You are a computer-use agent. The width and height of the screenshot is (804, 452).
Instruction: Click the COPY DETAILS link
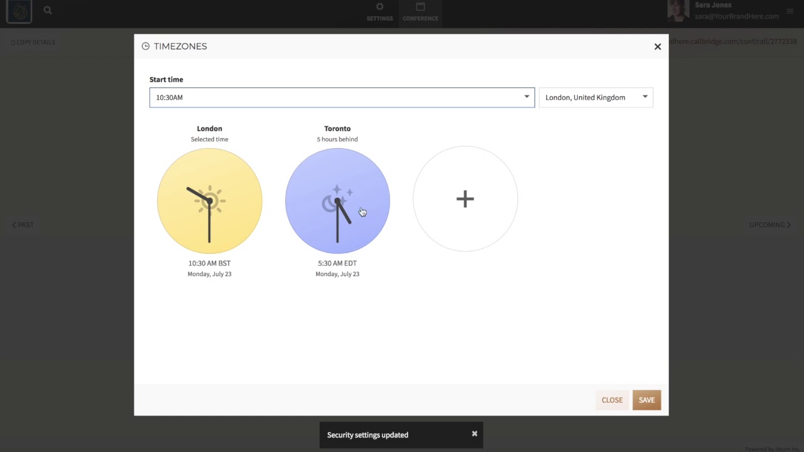coord(33,42)
